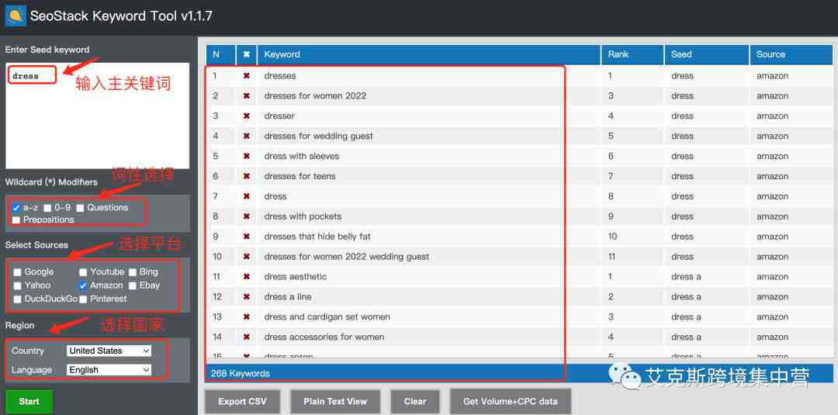Select keyword text 'dresses for teens'

[300, 176]
